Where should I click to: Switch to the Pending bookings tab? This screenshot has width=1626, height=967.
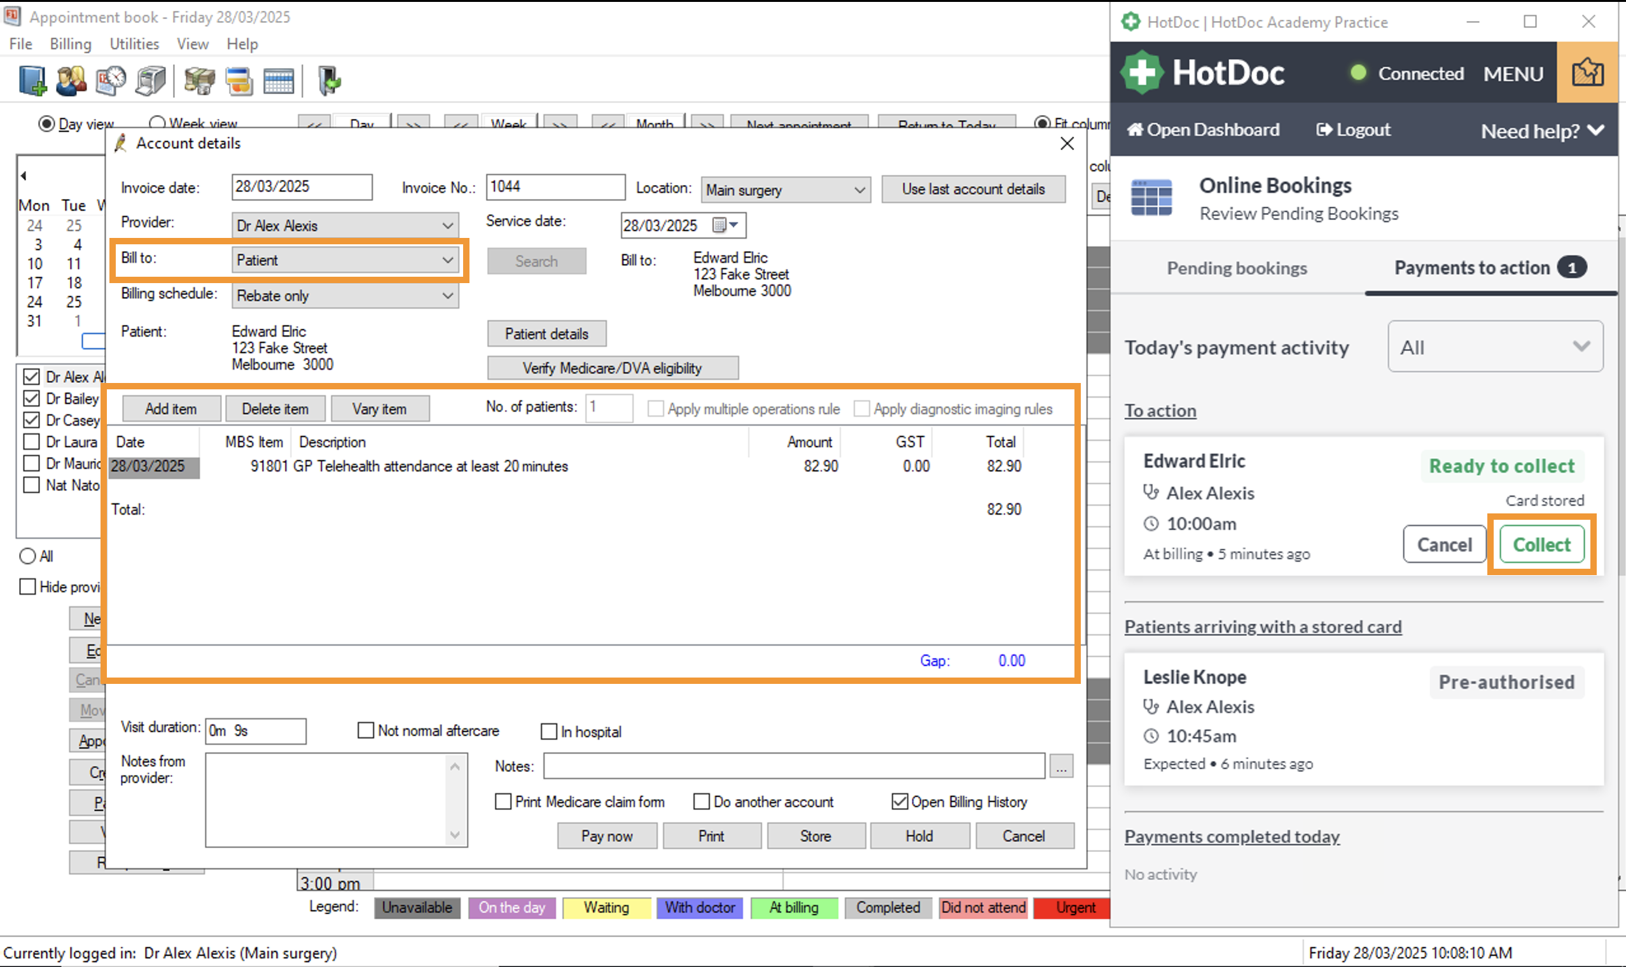coord(1237,268)
